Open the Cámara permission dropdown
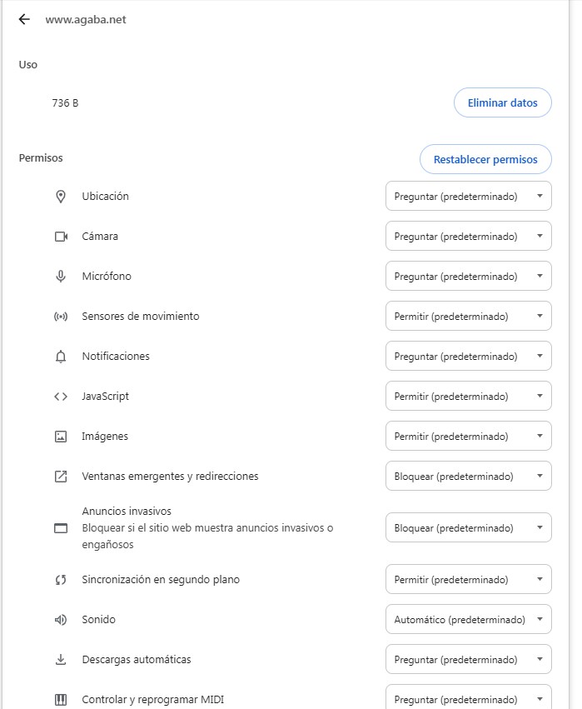Image resolution: width=582 pixels, height=709 pixels. coord(468,237)
